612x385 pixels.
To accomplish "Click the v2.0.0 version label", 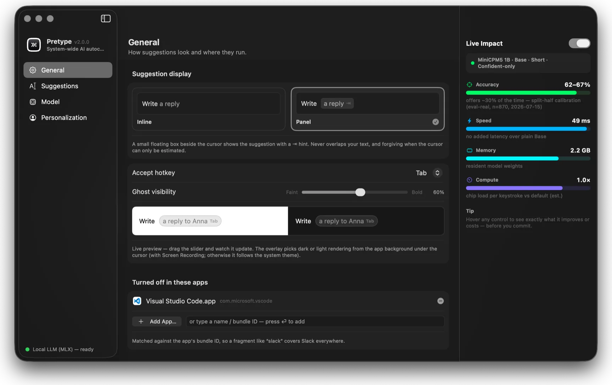I will point(82,42).
